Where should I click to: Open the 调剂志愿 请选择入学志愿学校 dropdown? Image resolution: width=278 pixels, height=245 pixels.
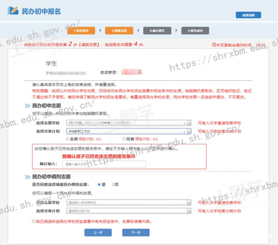(189, 203)
